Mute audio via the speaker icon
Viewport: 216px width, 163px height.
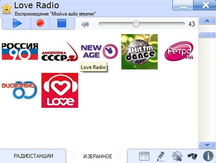tap(85, 24)
